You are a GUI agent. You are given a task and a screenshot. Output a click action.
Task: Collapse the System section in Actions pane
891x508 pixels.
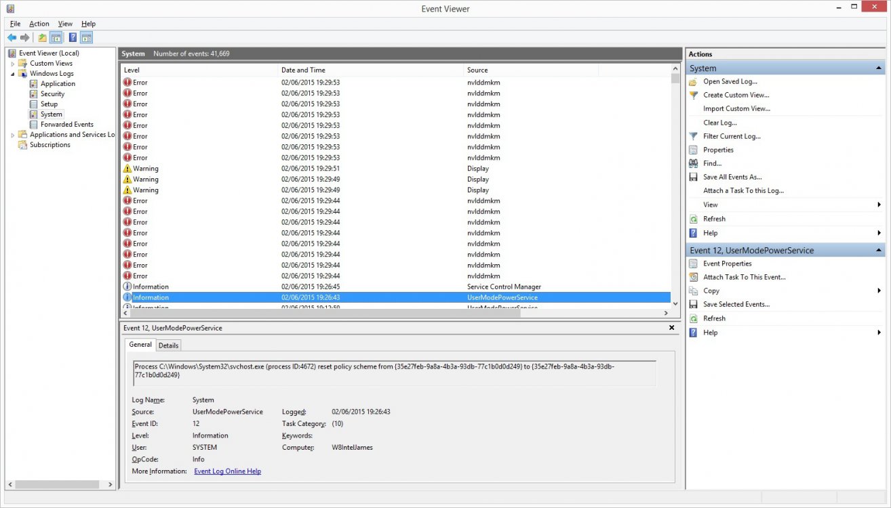(879, 67)
